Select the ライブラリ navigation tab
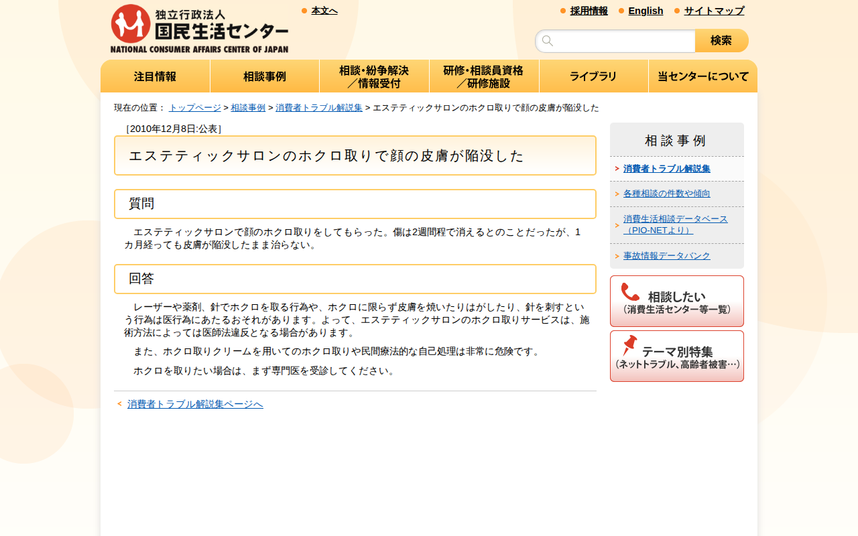The width and height of the screenshot is (858, 536). point(593,76)
